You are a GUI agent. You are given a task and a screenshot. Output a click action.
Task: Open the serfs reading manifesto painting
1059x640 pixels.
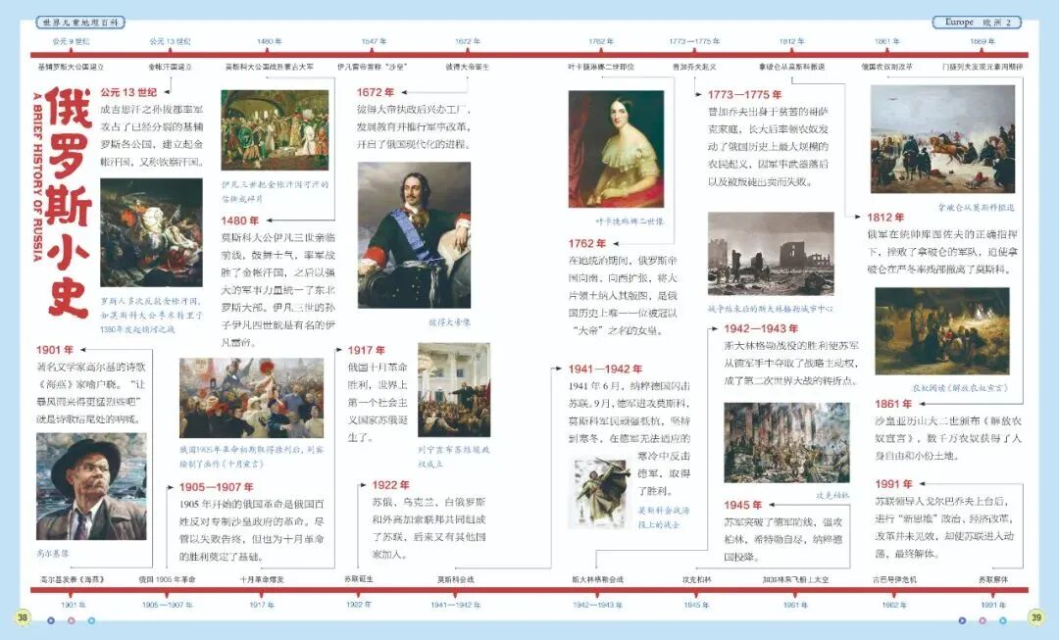pos(942,331)
